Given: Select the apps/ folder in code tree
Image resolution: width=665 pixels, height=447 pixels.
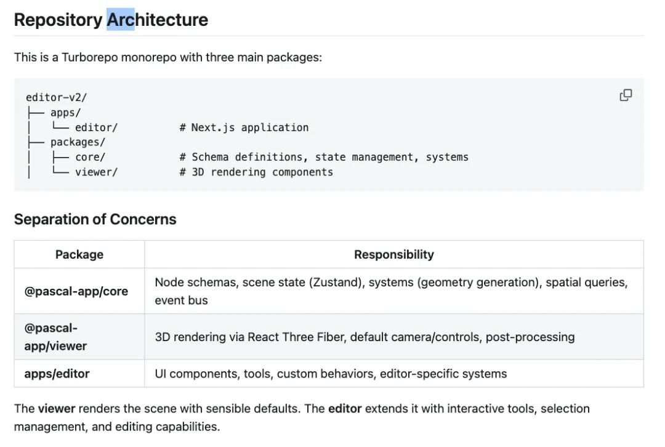Looking at the screenshot, I should [x=65, y=113].
